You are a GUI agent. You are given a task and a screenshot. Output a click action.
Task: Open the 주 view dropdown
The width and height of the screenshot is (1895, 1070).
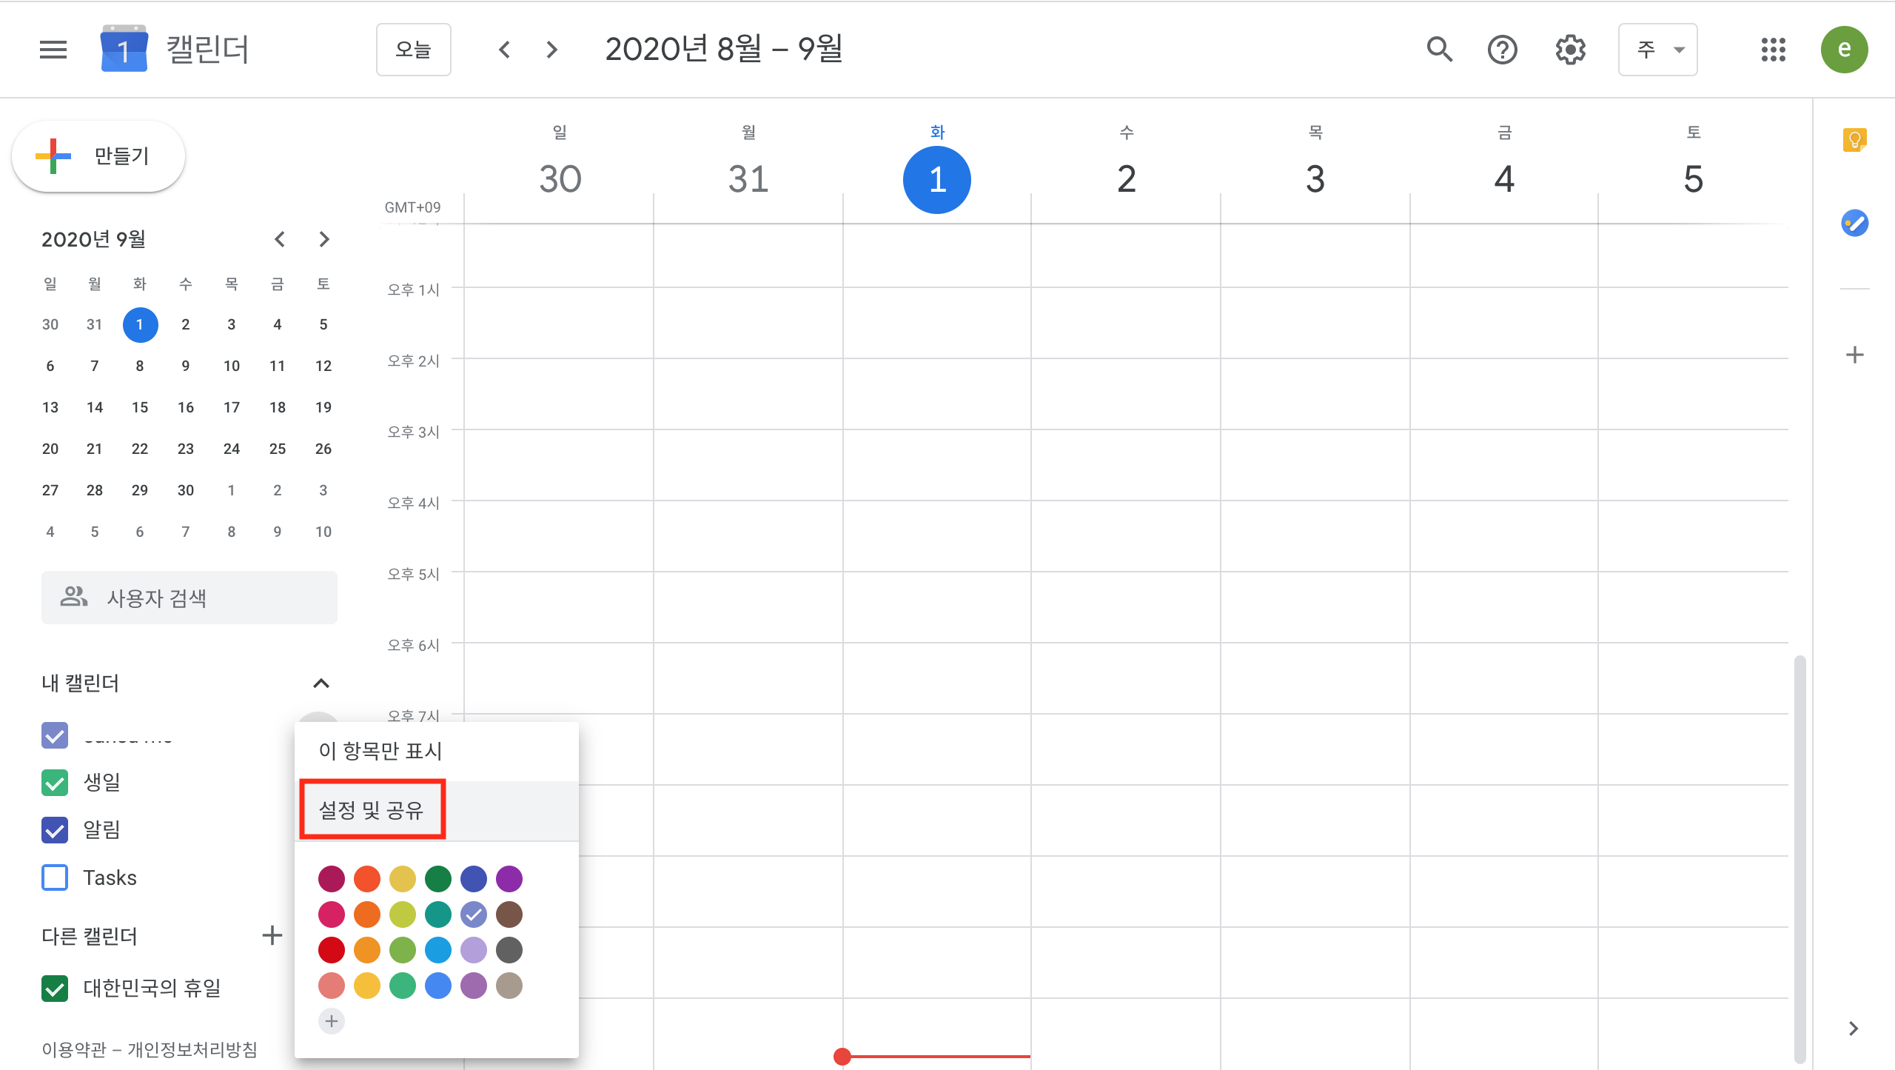pos(1657,50)
